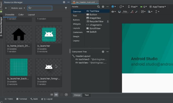Search the Palette with the magnifier icon
Image resolution: width=173 pixels, height=103 pixels.
coord(98,7)
